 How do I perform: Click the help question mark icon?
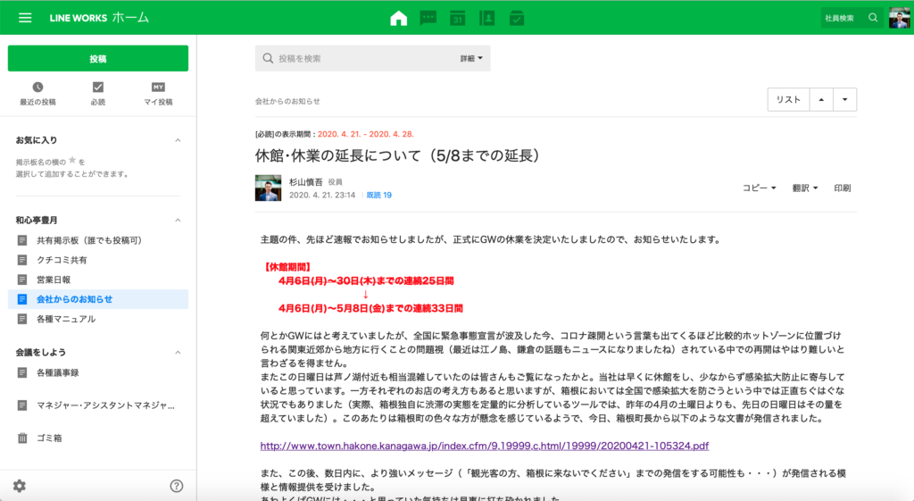click(177, 486)
